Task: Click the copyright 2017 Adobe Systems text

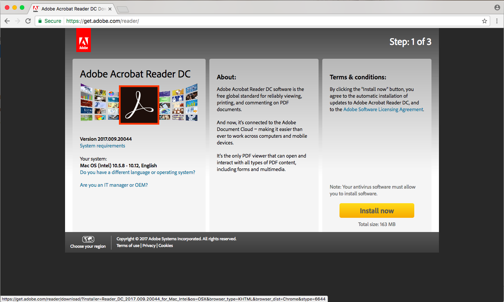Action: [176, 239]
